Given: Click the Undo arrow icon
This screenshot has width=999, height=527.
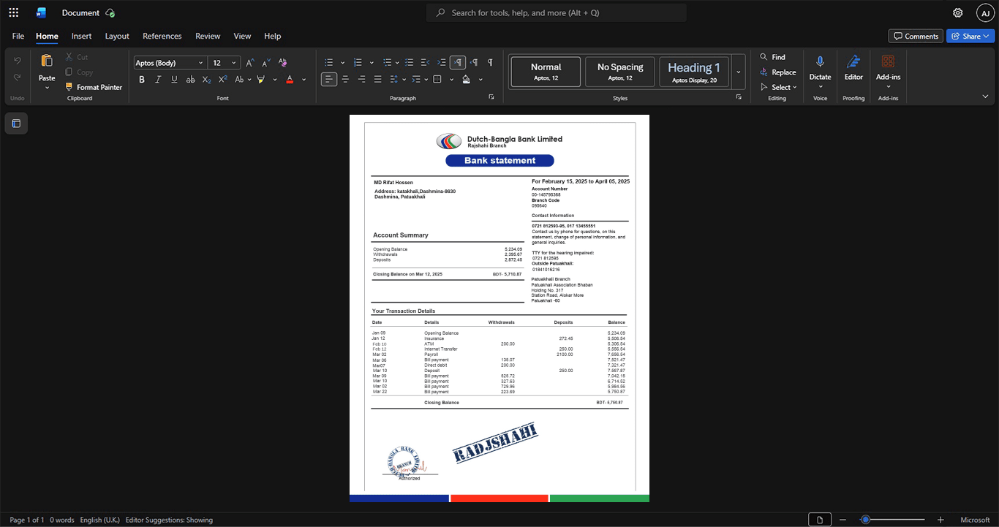Looking at the screenshot, I should click(x=18, y=60).
